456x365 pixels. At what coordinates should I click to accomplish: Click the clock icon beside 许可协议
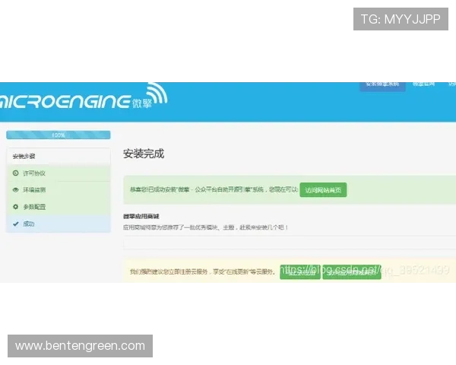(x=16, y=173)
